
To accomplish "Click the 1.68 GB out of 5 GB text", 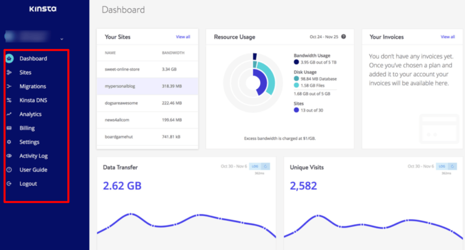I will [x=312, y=94].
